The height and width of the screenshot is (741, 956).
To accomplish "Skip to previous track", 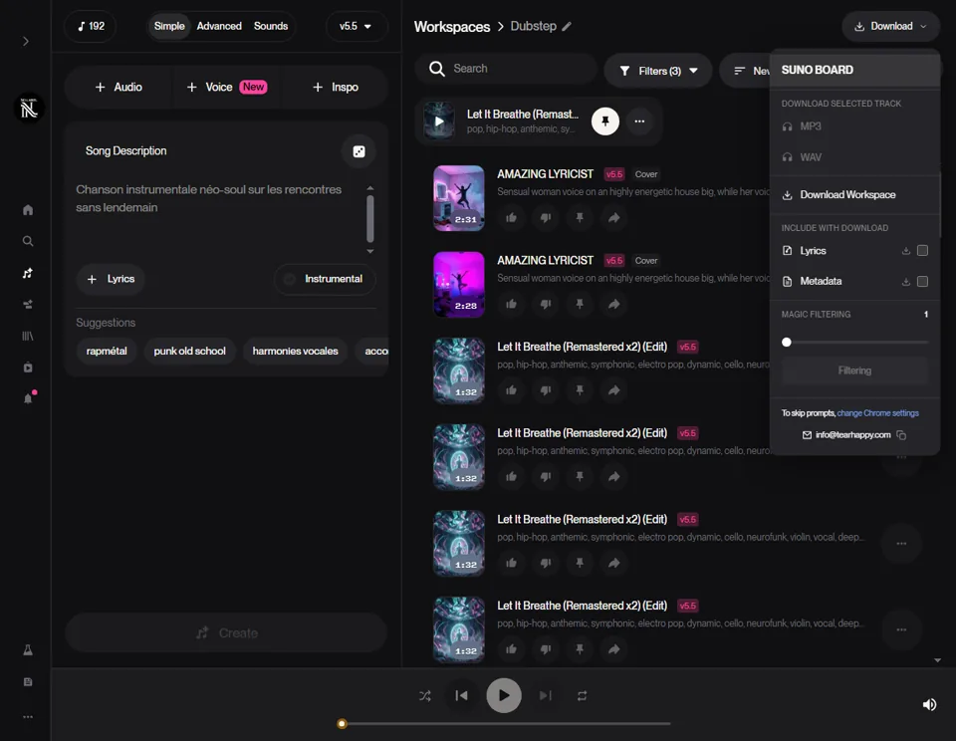I will point(461,696).
